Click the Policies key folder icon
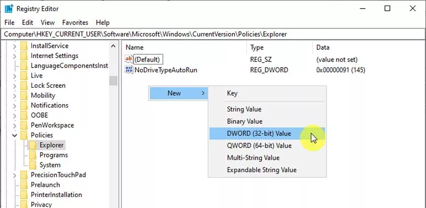The image size is (426, 208). [24, 135]
